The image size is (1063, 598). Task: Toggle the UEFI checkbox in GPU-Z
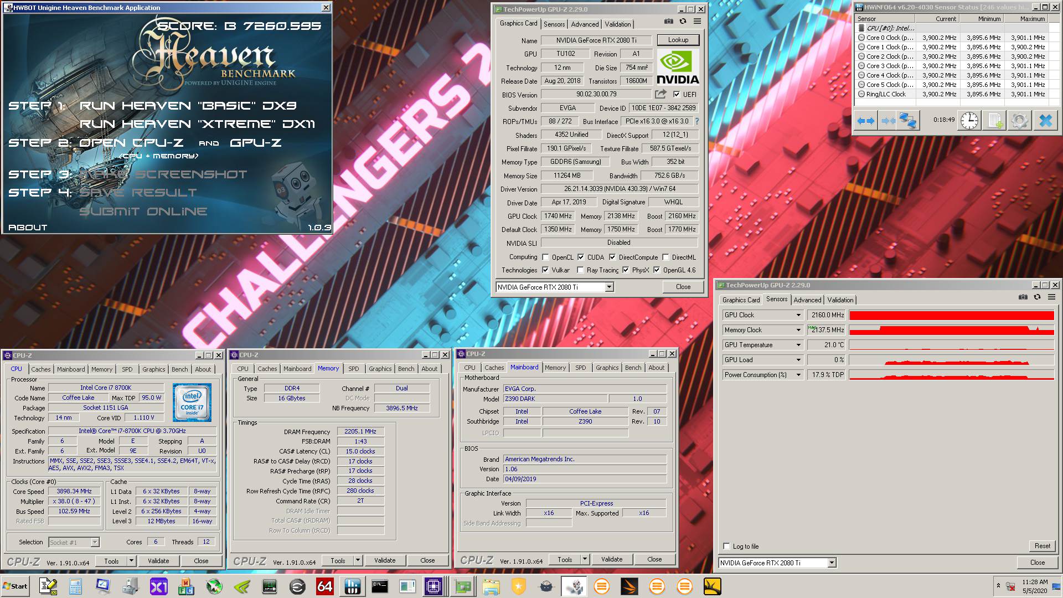click(677, 95)
